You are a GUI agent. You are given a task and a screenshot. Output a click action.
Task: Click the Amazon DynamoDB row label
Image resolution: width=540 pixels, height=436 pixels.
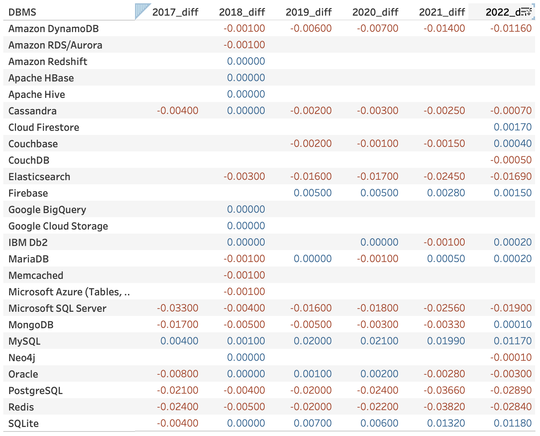point(54,29)
